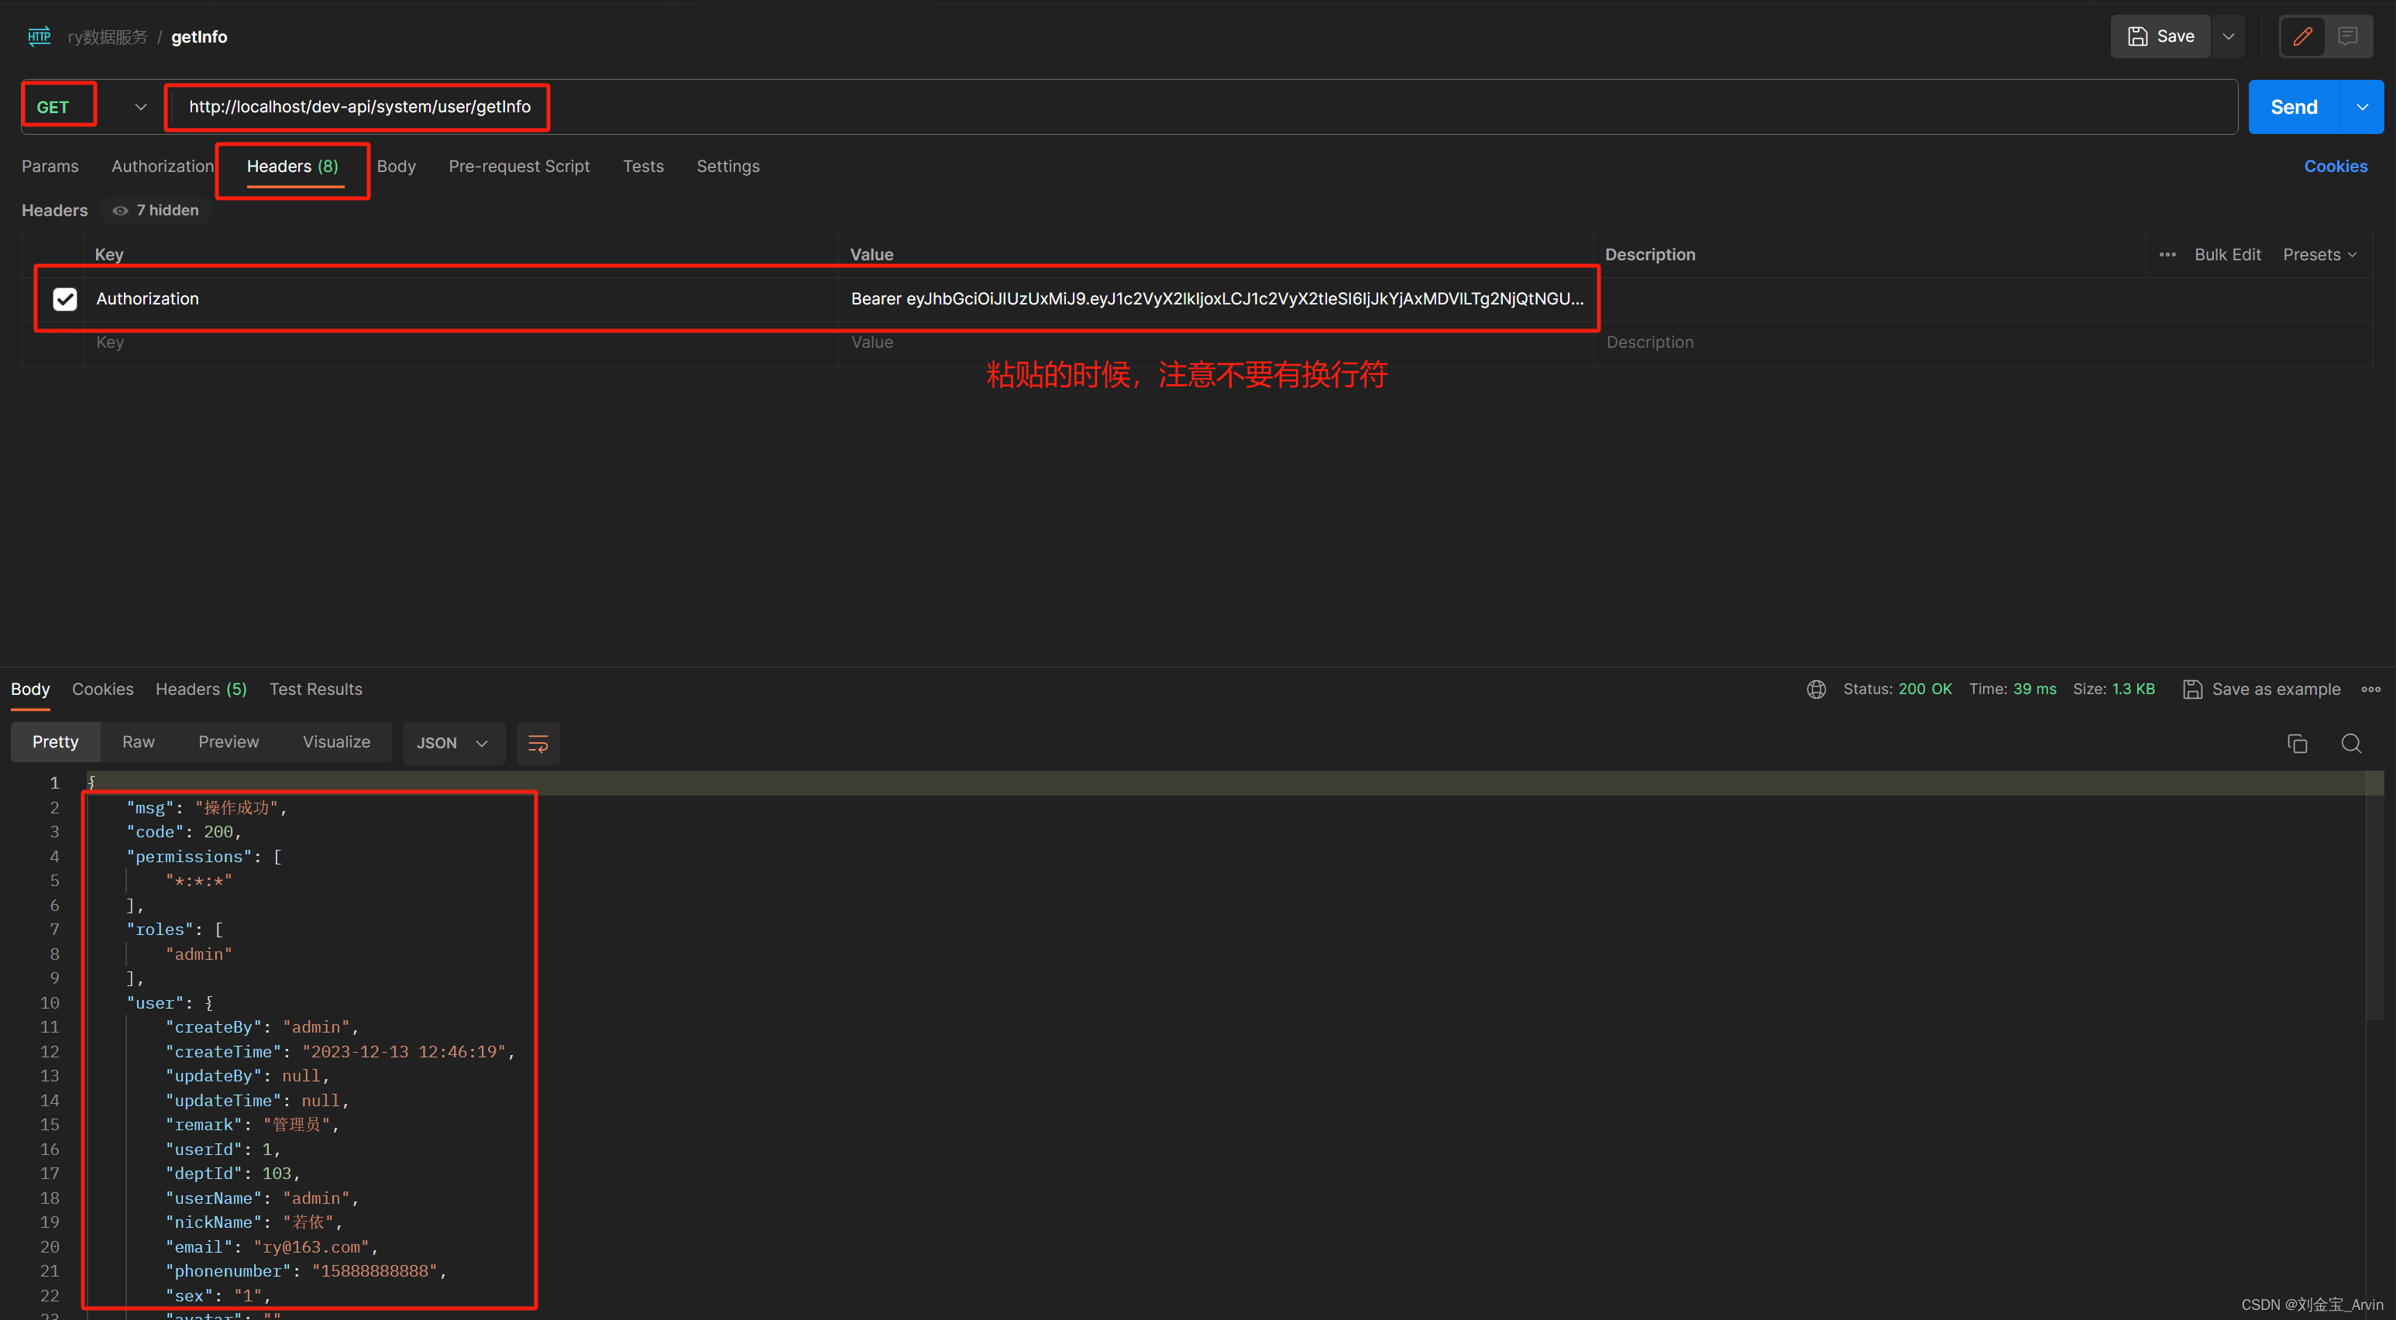Viewport: 2396px width, 1320px height.
Task: Click the Cookies link
Action: click(x=2335, y=166)
